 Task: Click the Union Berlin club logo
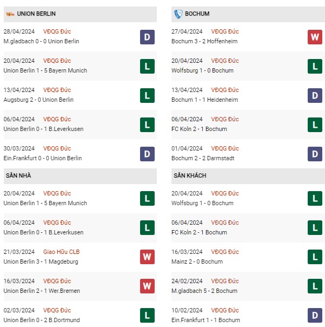[x=10, y=14]
